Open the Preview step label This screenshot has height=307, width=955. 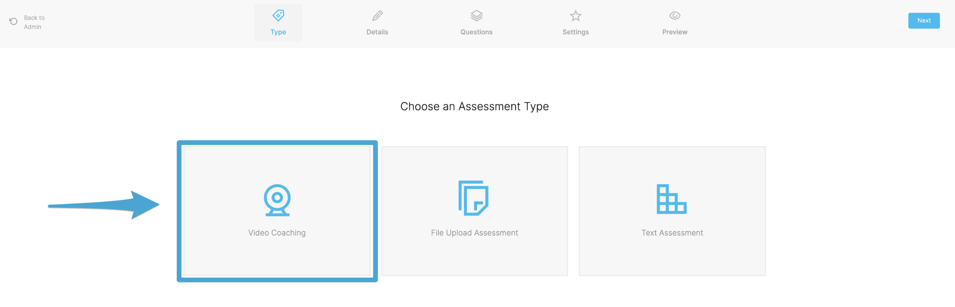click(x=674, y=32)
